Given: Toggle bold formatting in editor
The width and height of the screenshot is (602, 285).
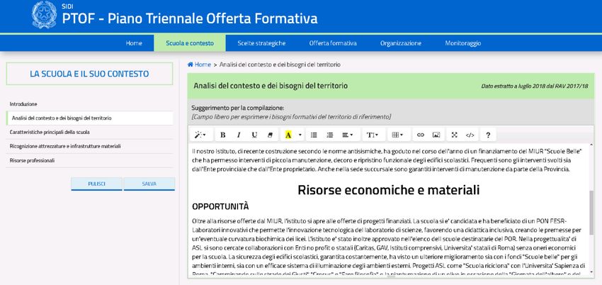Looking at the screenshot, I should point(222,135).
